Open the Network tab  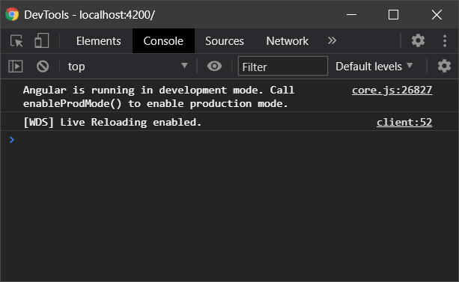coord(288,41)
